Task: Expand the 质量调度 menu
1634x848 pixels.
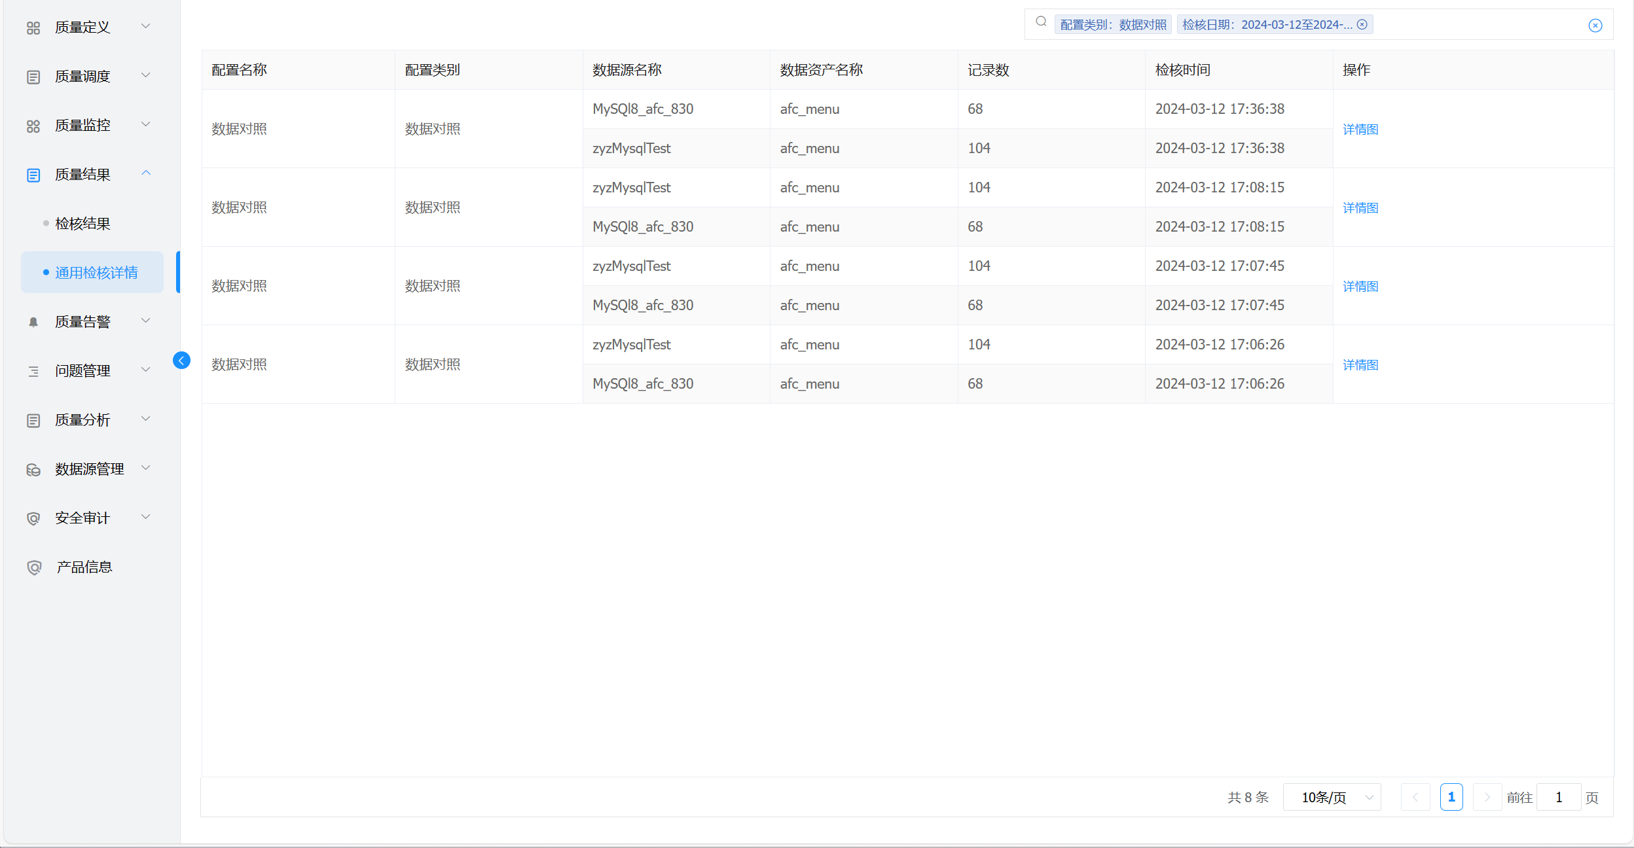Action: [82, 76]
